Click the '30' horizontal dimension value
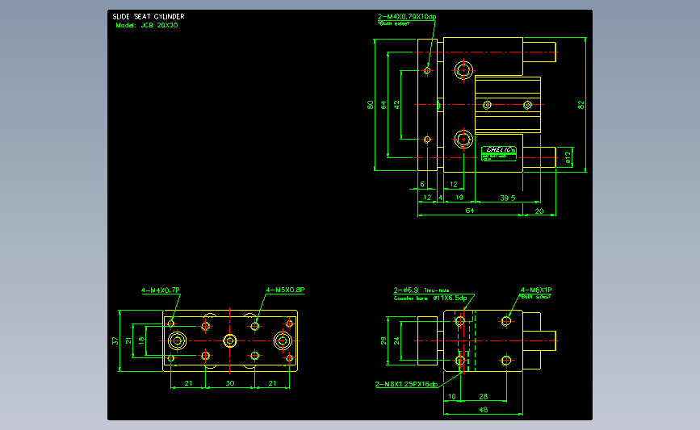The image size is (700, 430). [230, 383]
